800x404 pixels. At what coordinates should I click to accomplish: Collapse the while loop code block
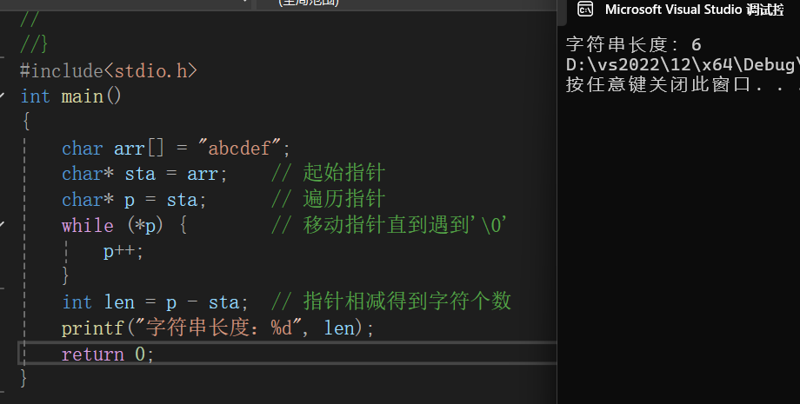click(3, 225)
